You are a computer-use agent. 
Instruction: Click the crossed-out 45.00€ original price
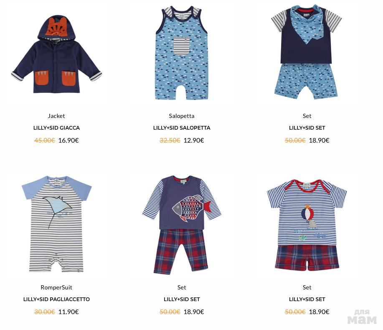point(44,141)
